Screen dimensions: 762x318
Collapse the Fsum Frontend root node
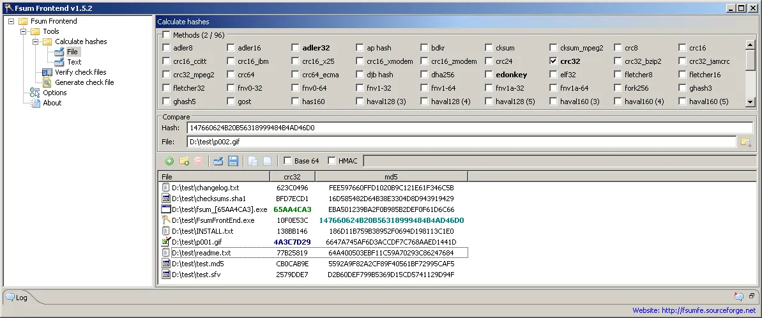tap(12, 21)
